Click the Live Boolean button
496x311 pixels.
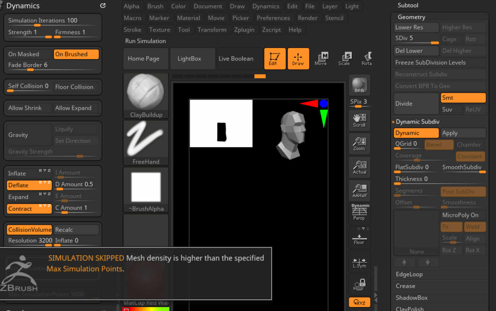coord(240,59)
